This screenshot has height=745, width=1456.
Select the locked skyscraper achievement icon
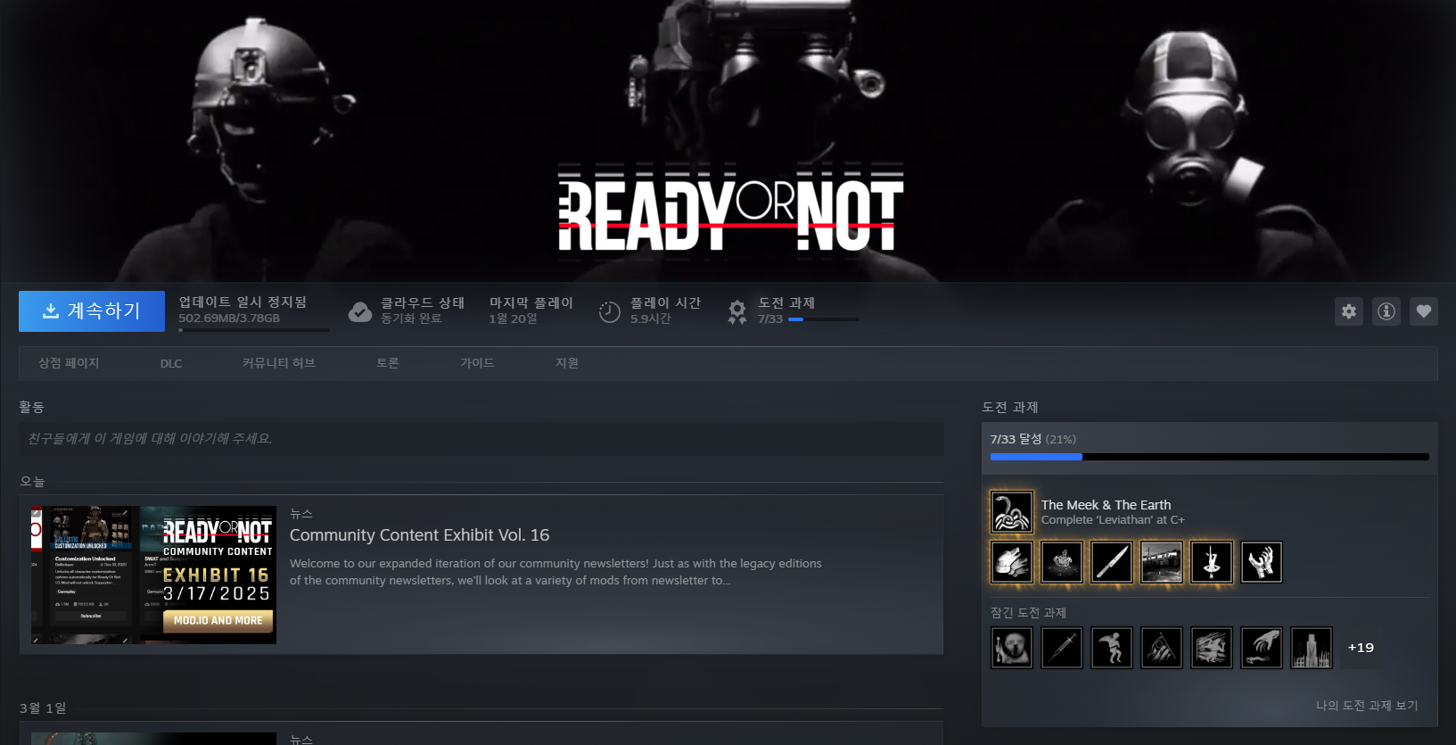pyautogui.click(x=1312, y=648)
